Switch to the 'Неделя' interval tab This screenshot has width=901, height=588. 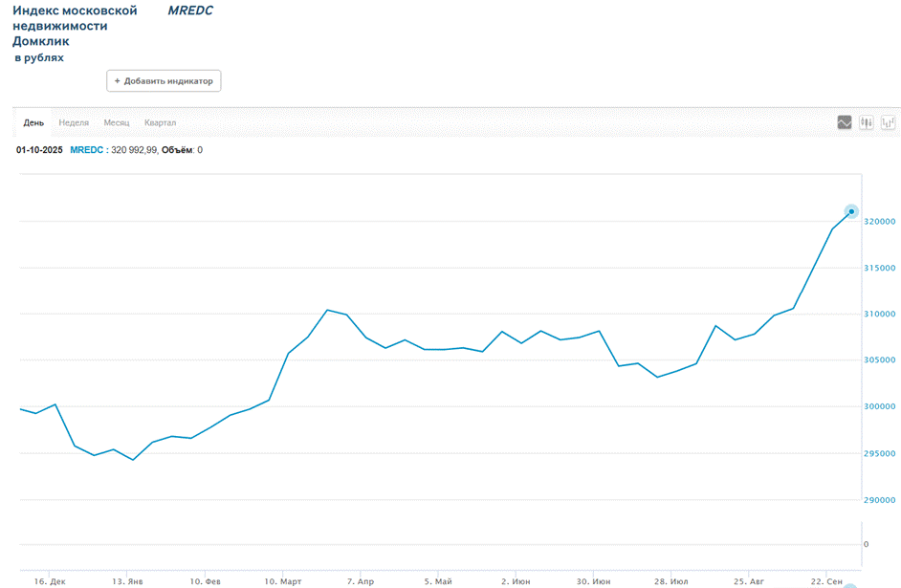[x=74, y=123]
